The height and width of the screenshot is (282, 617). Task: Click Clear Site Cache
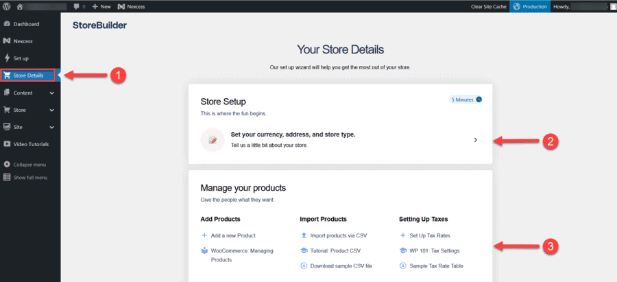pos(488,7)
